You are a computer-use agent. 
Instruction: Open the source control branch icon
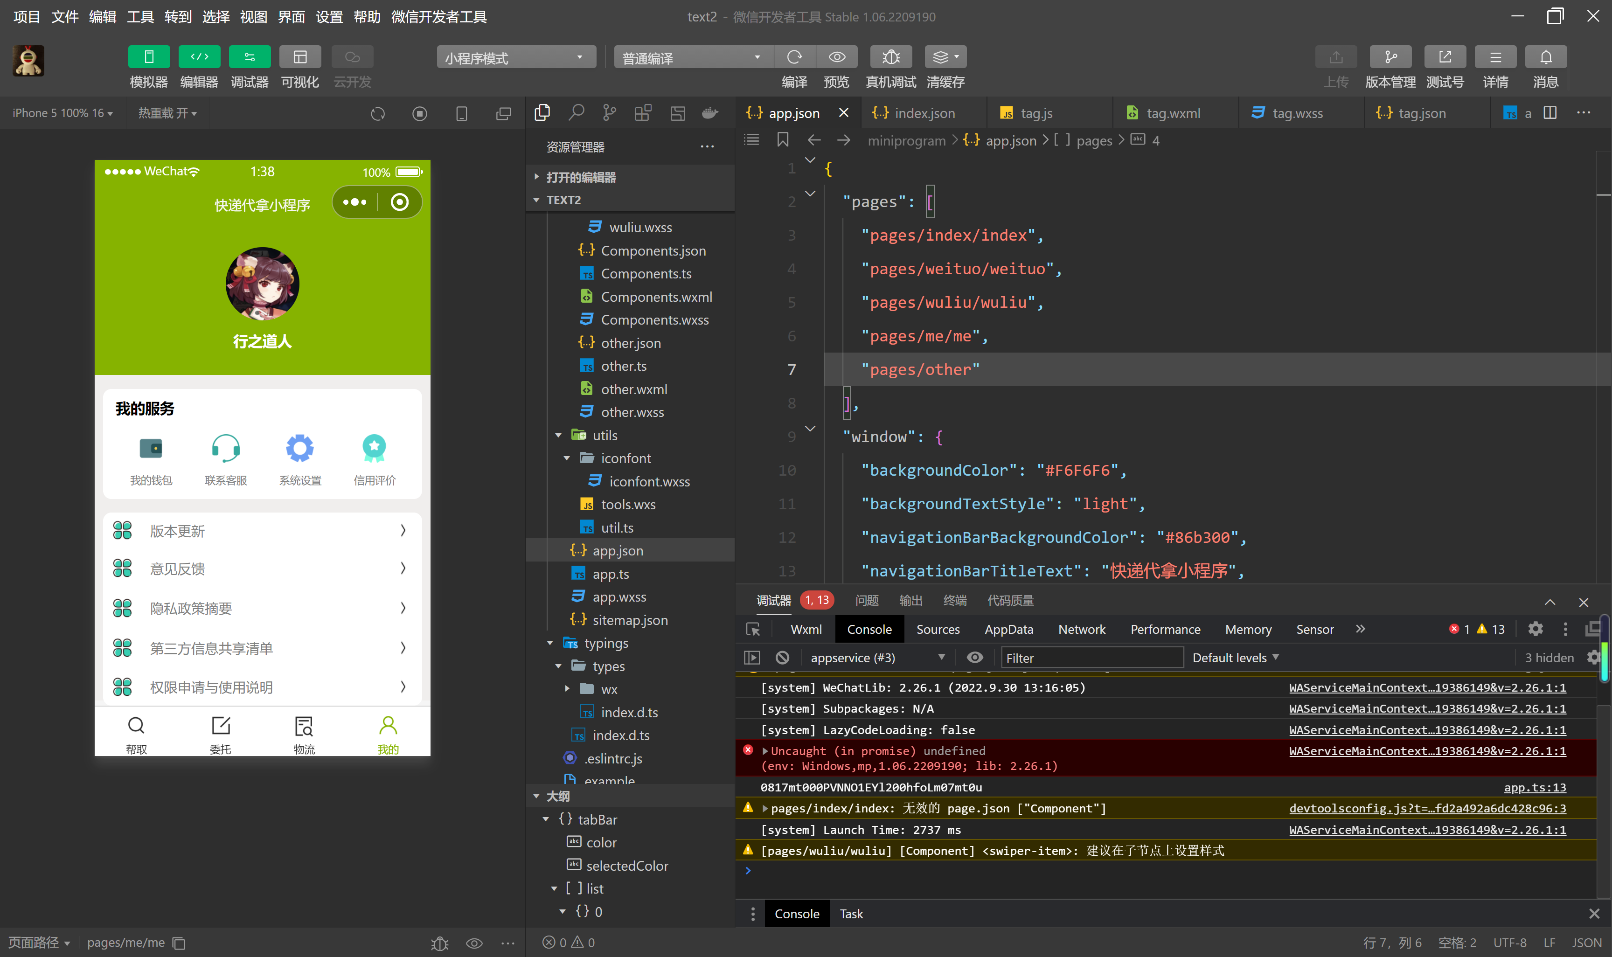[609, 113]
